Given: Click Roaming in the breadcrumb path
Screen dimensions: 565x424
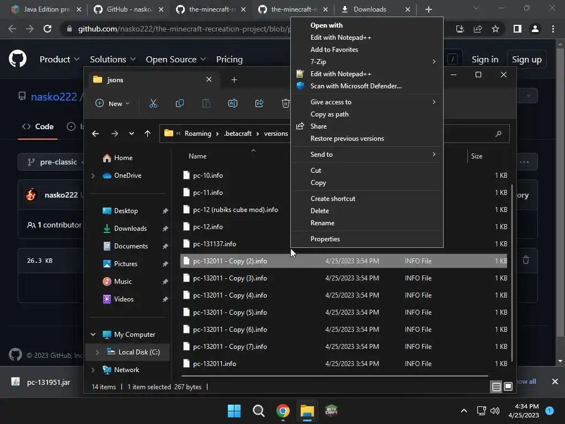Looking at the screenshot, I should tap(198, 134).
